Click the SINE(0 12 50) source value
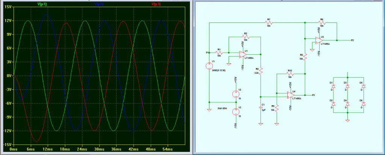This screenshot has height=155, width=385. coord(220,70)
